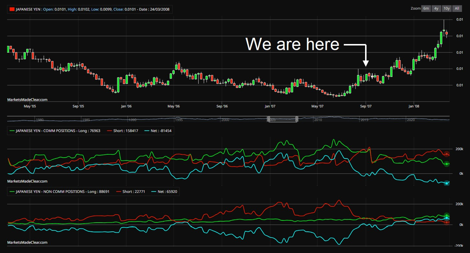Click the green dot marker ending the COMM Long line
The width and height of the screenshot is (470, 253).
click(446, 164)
